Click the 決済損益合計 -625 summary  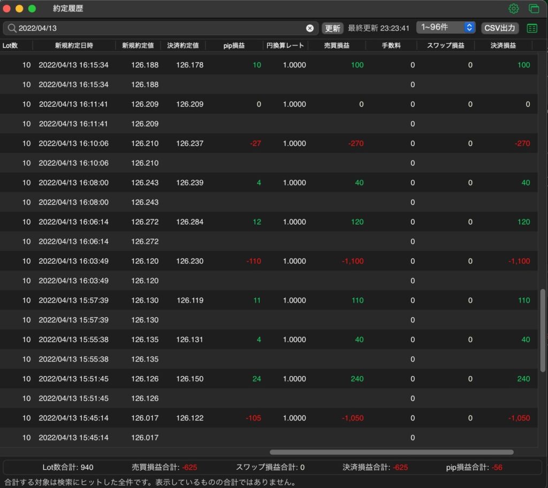(x=375, y=467)
